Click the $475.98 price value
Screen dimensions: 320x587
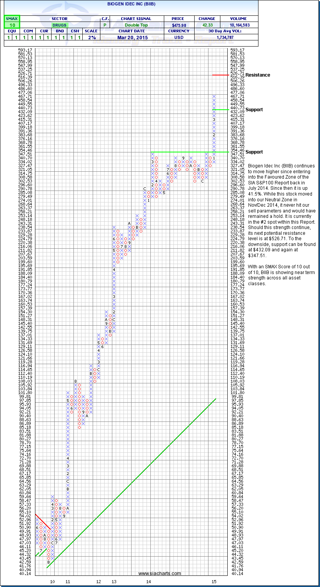[178, 25]
